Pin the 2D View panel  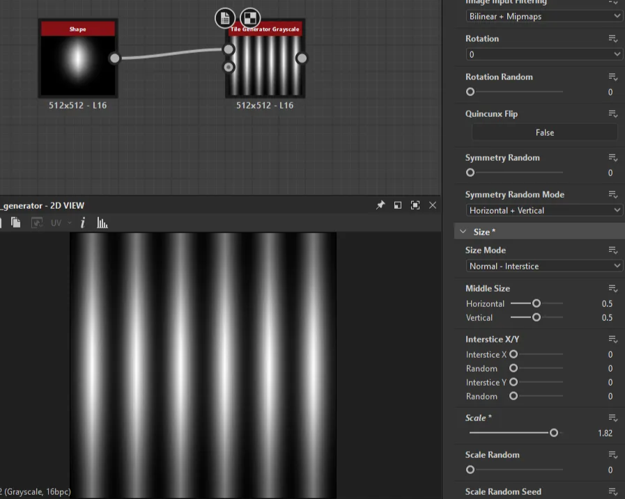point(380,205)
